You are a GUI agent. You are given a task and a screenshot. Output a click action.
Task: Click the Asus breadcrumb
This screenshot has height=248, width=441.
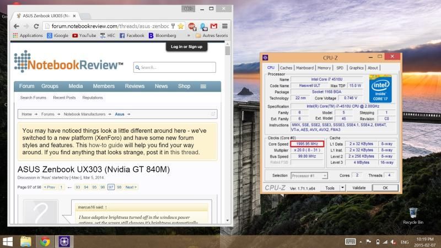click(x=120, y=114)
